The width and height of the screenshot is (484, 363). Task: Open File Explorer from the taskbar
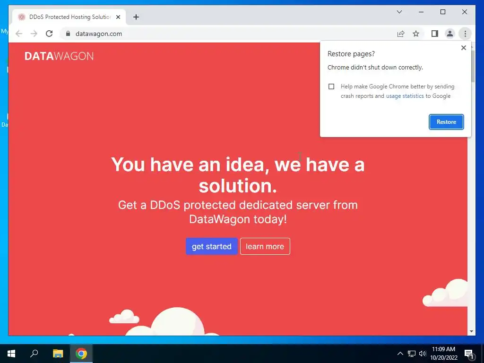[58, 354]
